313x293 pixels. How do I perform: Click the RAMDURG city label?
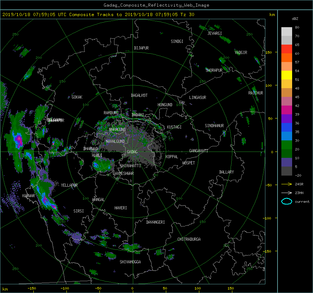coord(111,113)
